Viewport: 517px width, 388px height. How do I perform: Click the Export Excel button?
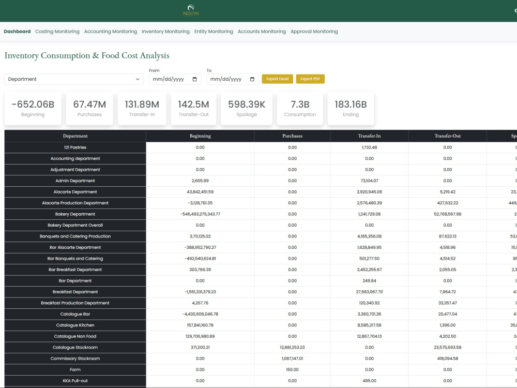(x=277, y=79)
